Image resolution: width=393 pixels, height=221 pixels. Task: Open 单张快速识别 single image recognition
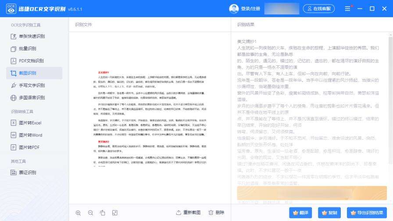click(x=28, y=36)
